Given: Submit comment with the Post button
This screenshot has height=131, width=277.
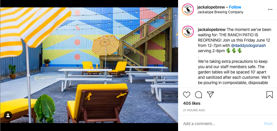Looking at the screenshot, I should 268,124.
